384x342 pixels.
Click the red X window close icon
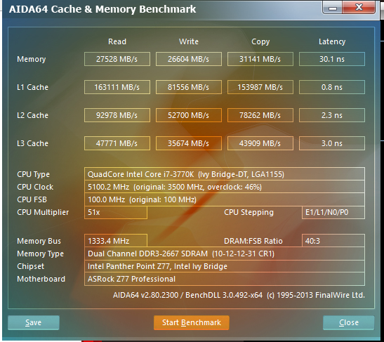(359, 7)
